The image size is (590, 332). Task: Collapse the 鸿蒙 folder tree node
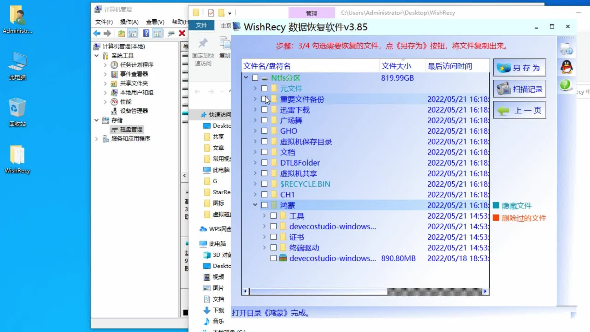click(x=255, y=205)
